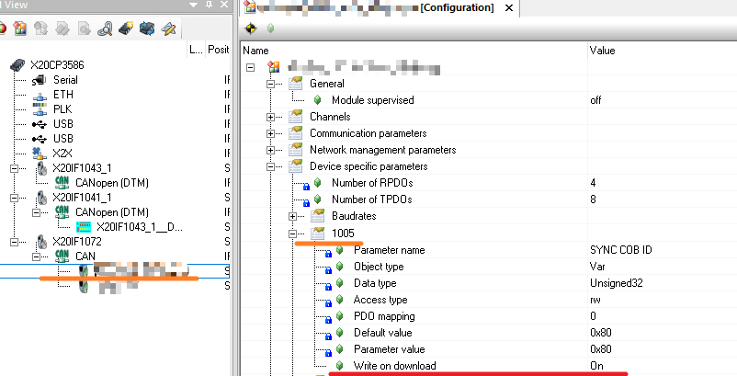The height and width of the screenshot is (376, 737).
Task: Select the PDO mapping row label
Action: [384, 316]
